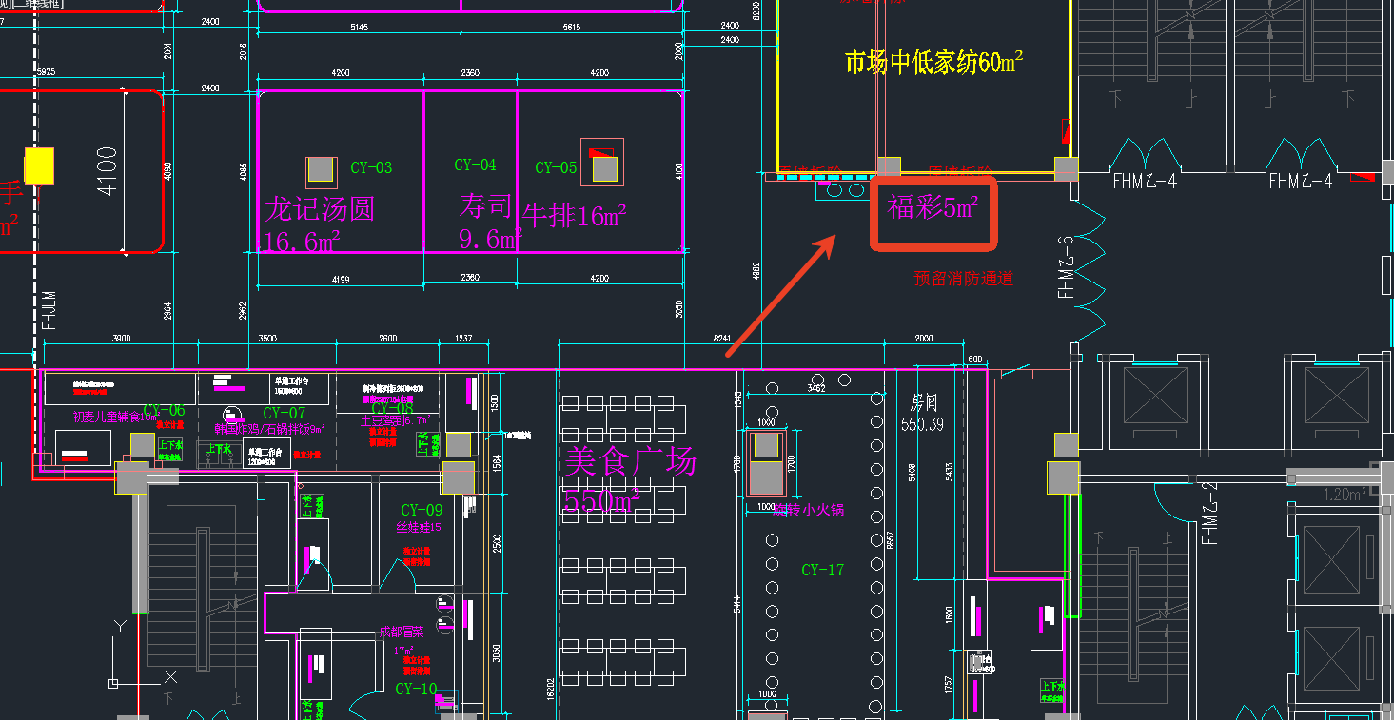Select the 旋转小火锅 magenta label
The height and width of the screenshot is (720, 1394).
(809, 510)
